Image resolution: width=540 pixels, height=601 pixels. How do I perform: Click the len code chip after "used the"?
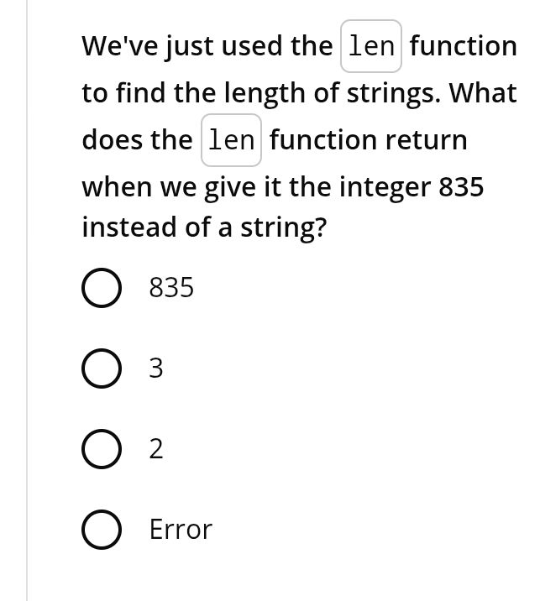click(x=371, y=46)
